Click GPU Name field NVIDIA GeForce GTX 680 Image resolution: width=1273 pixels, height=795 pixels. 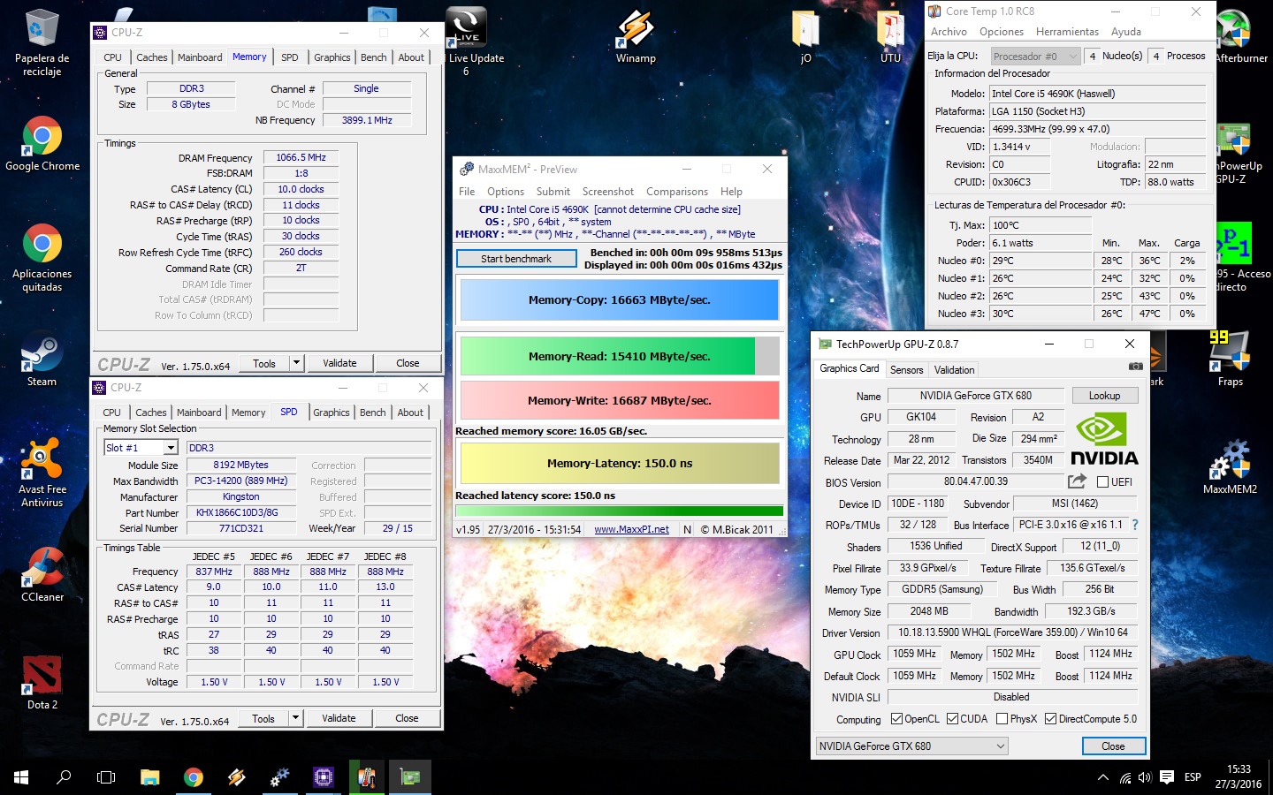click(x=975, y=396)
